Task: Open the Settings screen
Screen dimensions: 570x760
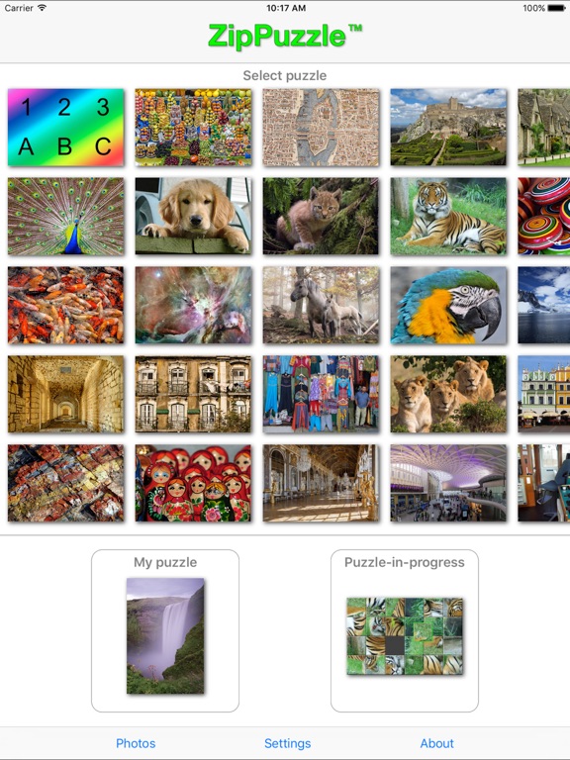Action: [x=287, y=743]
